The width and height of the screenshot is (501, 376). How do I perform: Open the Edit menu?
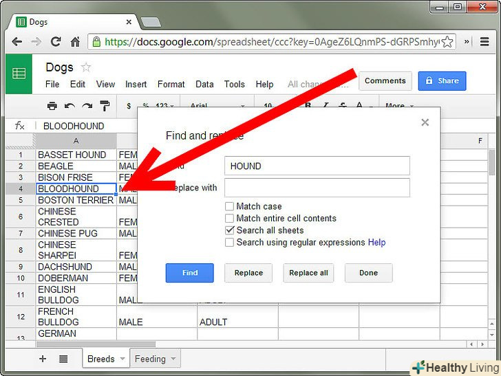click(x=78, y=85)
